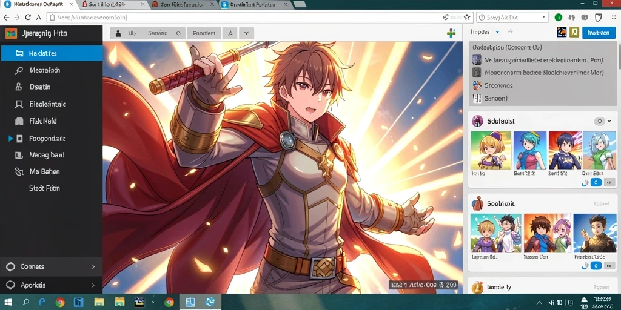Select the bookmark icon beside Fileolejintaic
Screen dimensions: 621x310
(x=19, y=104)
